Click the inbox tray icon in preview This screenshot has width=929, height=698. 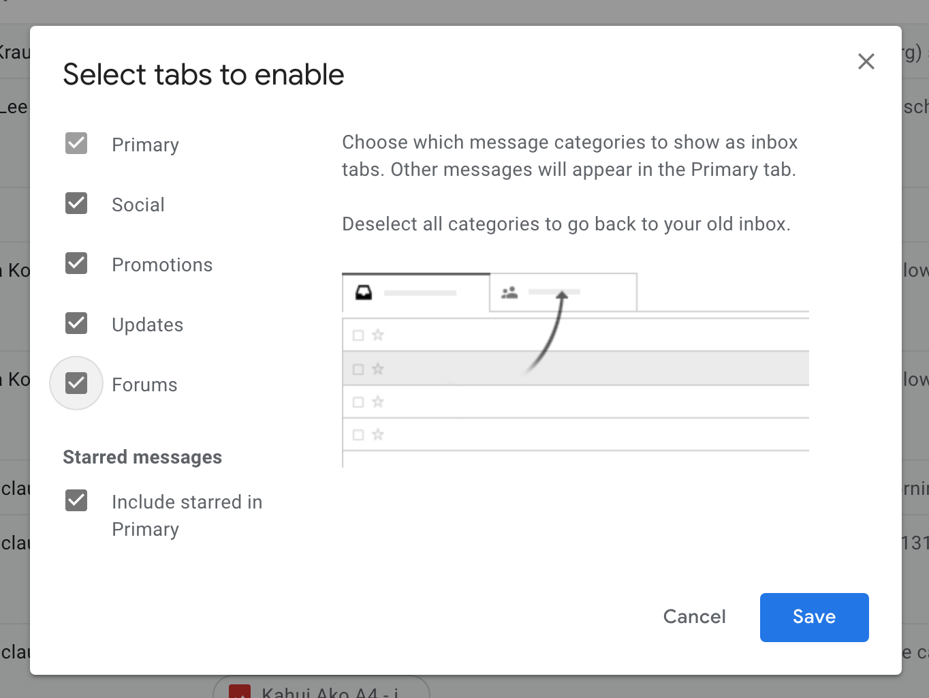364,292
